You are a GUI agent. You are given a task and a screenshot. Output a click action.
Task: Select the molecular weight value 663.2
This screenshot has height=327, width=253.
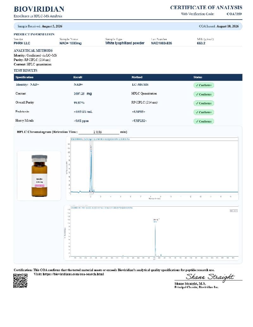pos(201,43)
